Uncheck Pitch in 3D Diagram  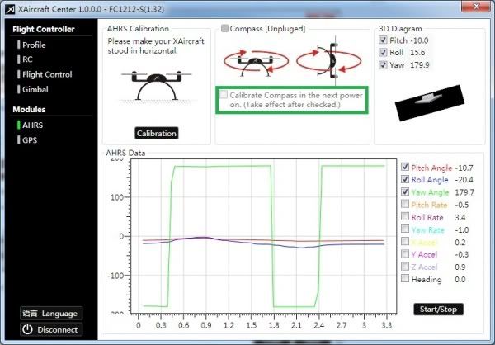click(383, 40)
